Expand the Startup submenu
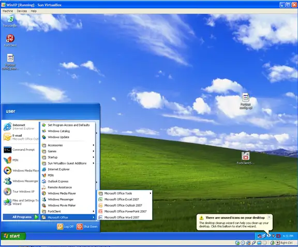This screenshot has width=298, height=247. 68,157
